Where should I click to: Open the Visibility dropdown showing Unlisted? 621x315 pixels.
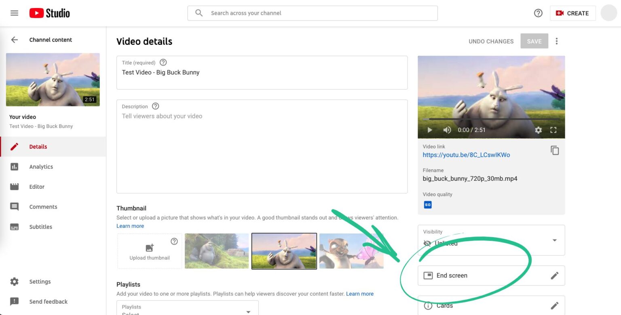[554, 240]
